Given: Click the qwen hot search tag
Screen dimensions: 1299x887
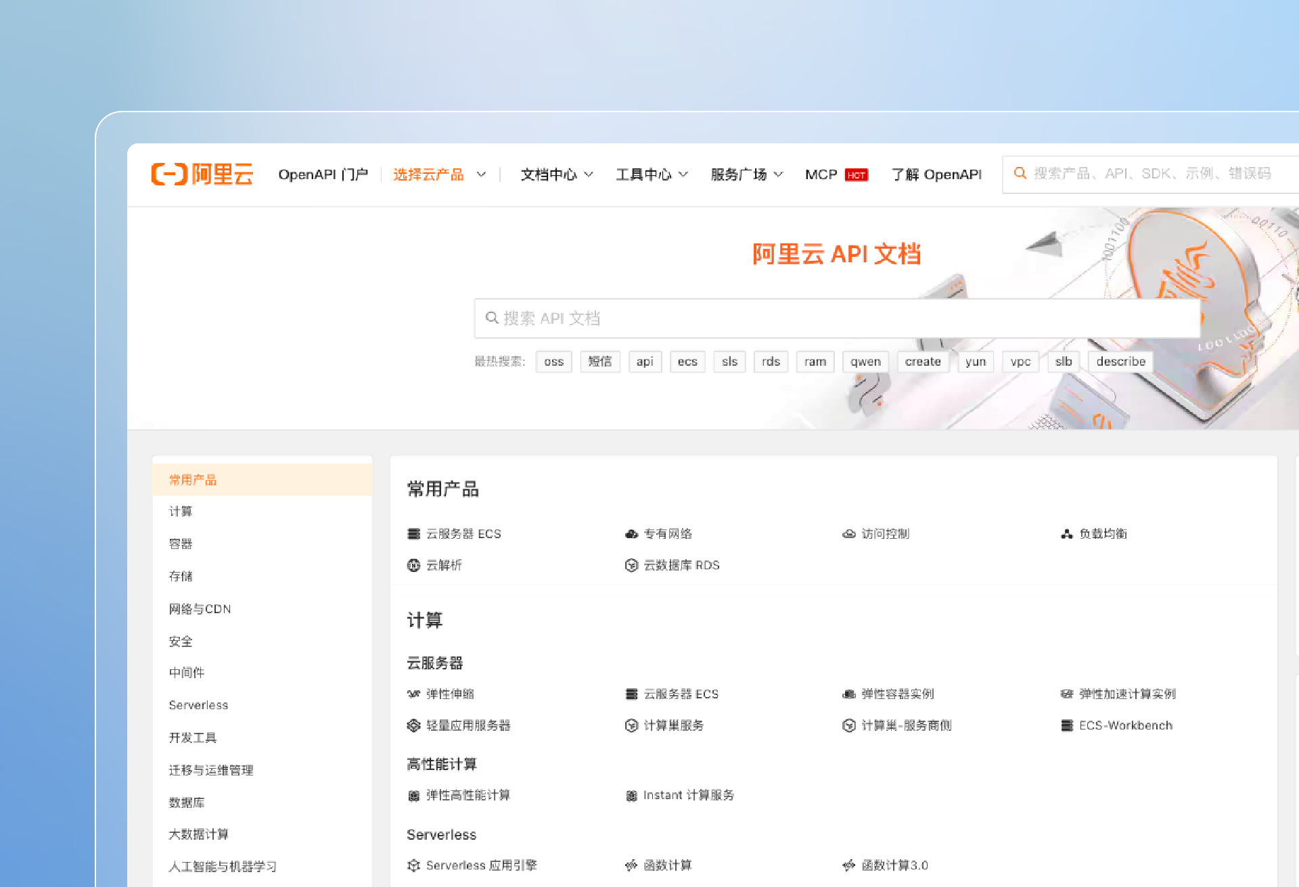Looking at the screenshot, I should click(865, 362).
